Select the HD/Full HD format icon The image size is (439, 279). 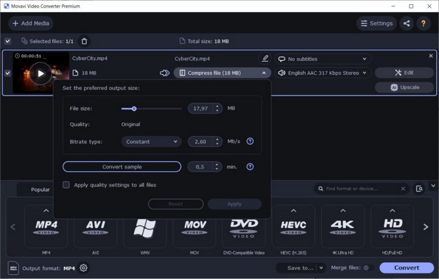coord(392,227)
